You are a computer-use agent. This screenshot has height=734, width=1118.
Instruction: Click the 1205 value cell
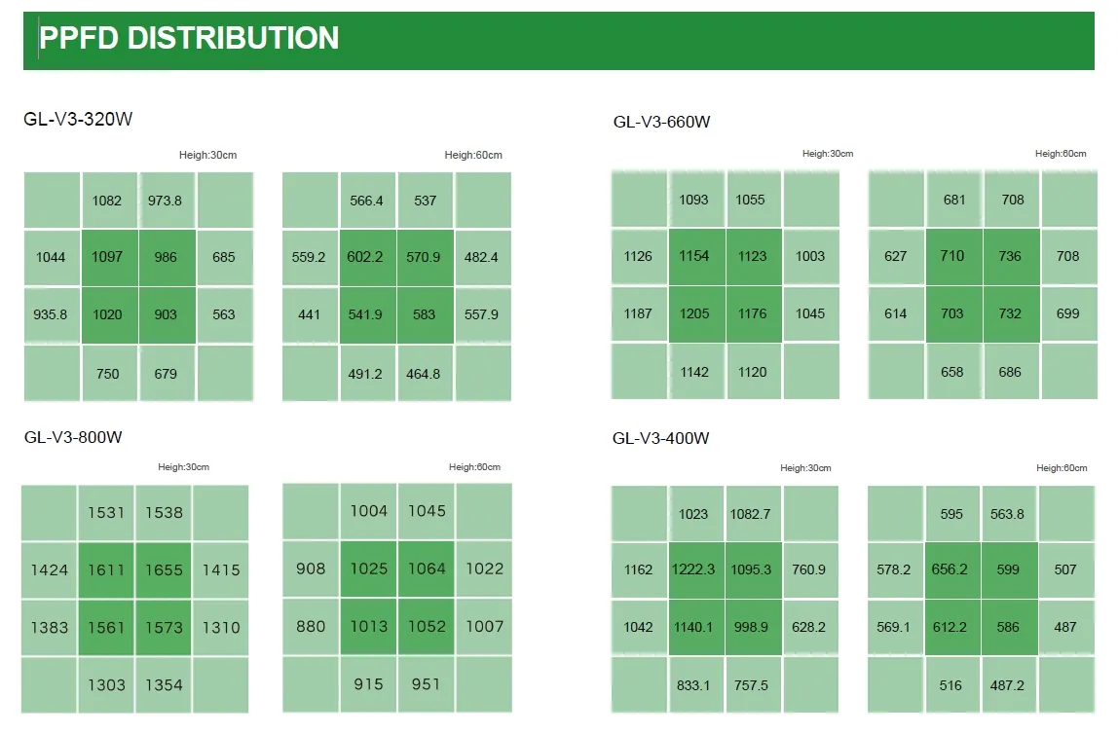coord(694,313)
